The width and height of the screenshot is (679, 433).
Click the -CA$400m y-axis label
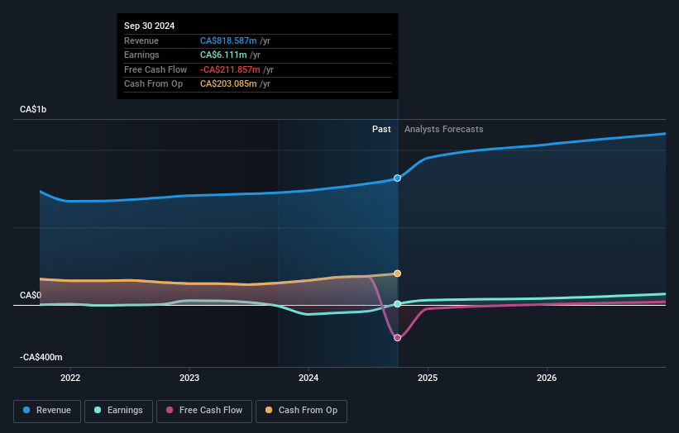tap(41, 357)
